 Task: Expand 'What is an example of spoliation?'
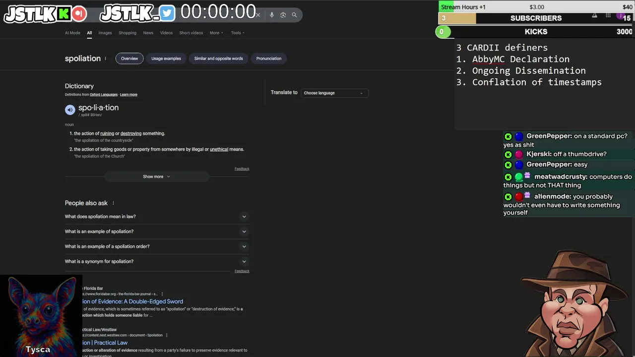pyautogui.click(x=156, y=232)
